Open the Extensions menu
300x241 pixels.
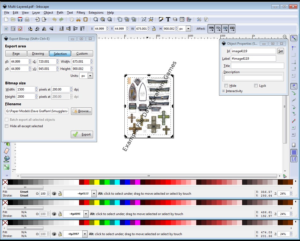point(96,13)
